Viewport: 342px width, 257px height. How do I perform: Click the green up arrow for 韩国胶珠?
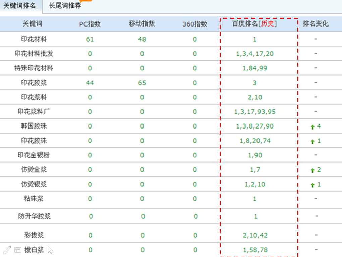coord(312,127)
